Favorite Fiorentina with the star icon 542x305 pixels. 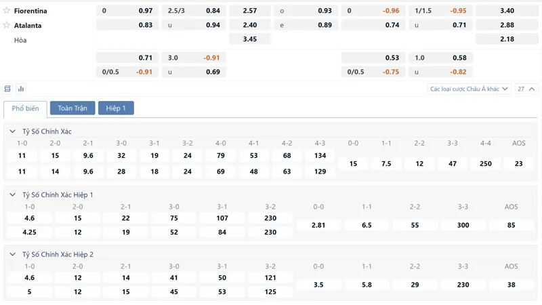click(x=7, y=10)
